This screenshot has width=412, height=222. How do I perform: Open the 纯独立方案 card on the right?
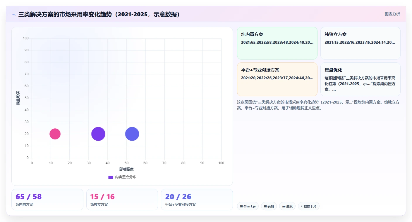(360, 43)
